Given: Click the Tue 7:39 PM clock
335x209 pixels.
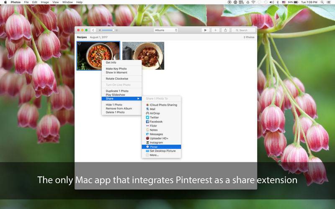Looking at the screenshot, I should pos(309,2).
